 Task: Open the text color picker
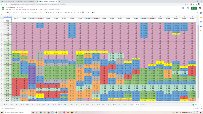[x=53, y=12]
